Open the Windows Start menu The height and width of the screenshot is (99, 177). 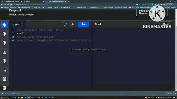(2, 98)
